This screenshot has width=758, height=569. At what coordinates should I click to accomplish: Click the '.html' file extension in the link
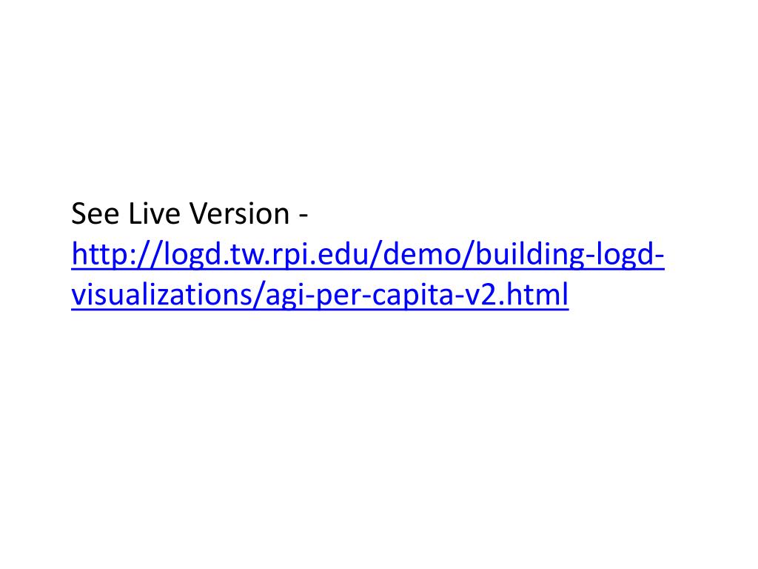tap(533, 295)
